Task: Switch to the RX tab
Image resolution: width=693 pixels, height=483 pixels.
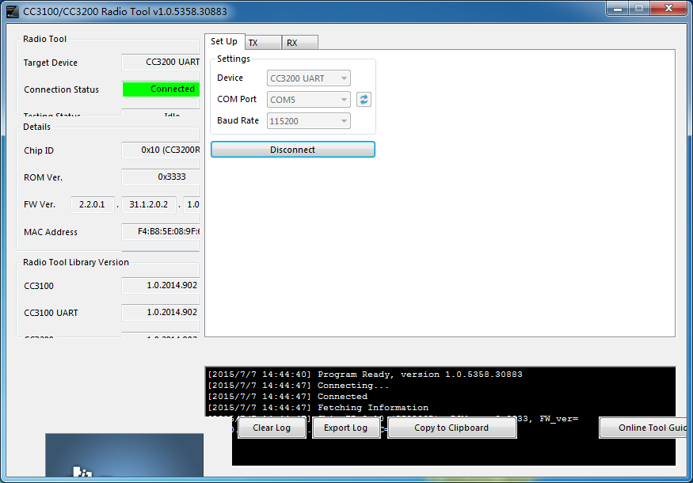Action: (299, 43)
